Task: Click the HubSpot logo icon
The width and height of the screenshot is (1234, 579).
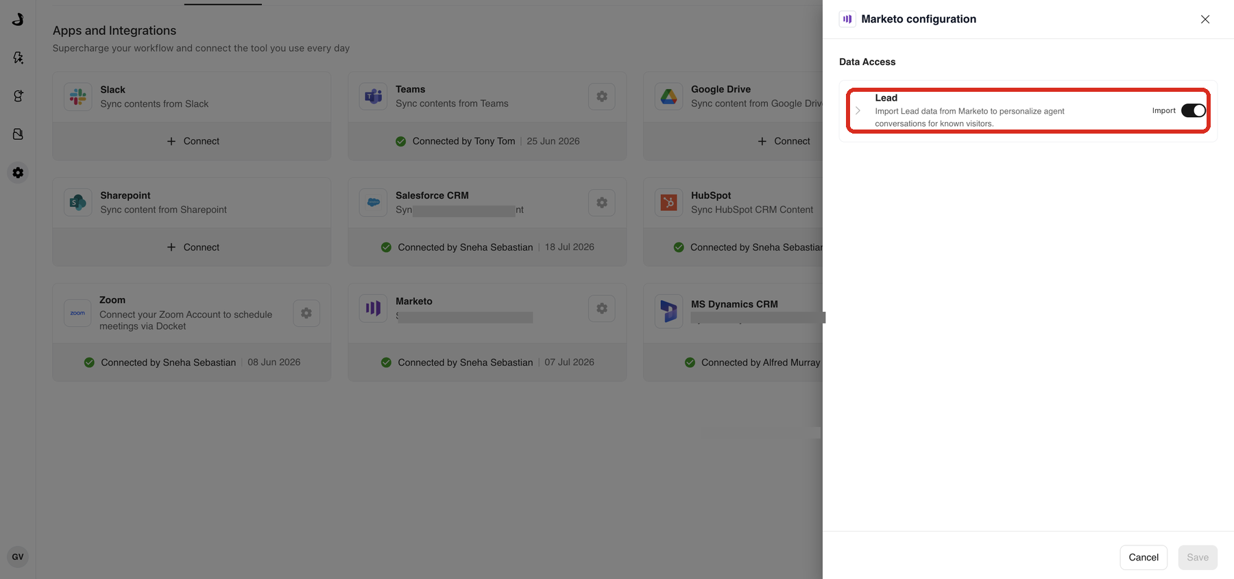Action: (x=669, y=203)
